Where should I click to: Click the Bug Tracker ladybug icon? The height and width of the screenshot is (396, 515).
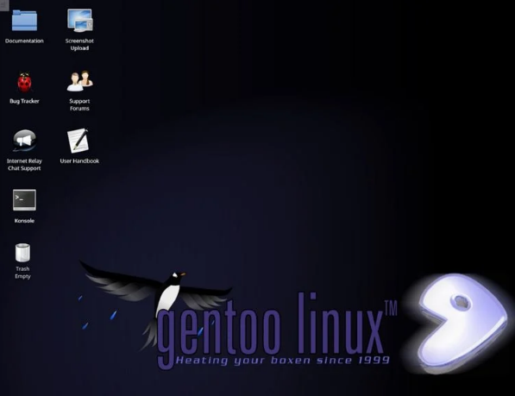coord(24,82)
